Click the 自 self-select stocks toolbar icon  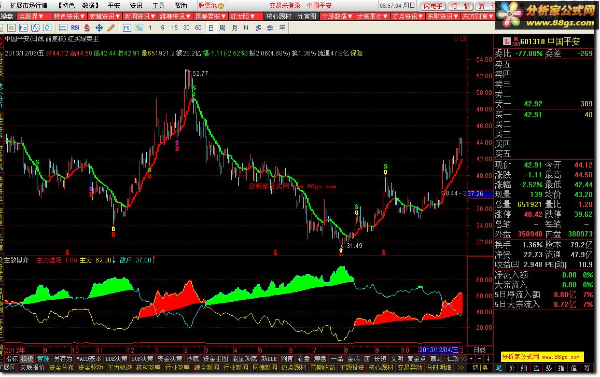(x=11, y=27)
